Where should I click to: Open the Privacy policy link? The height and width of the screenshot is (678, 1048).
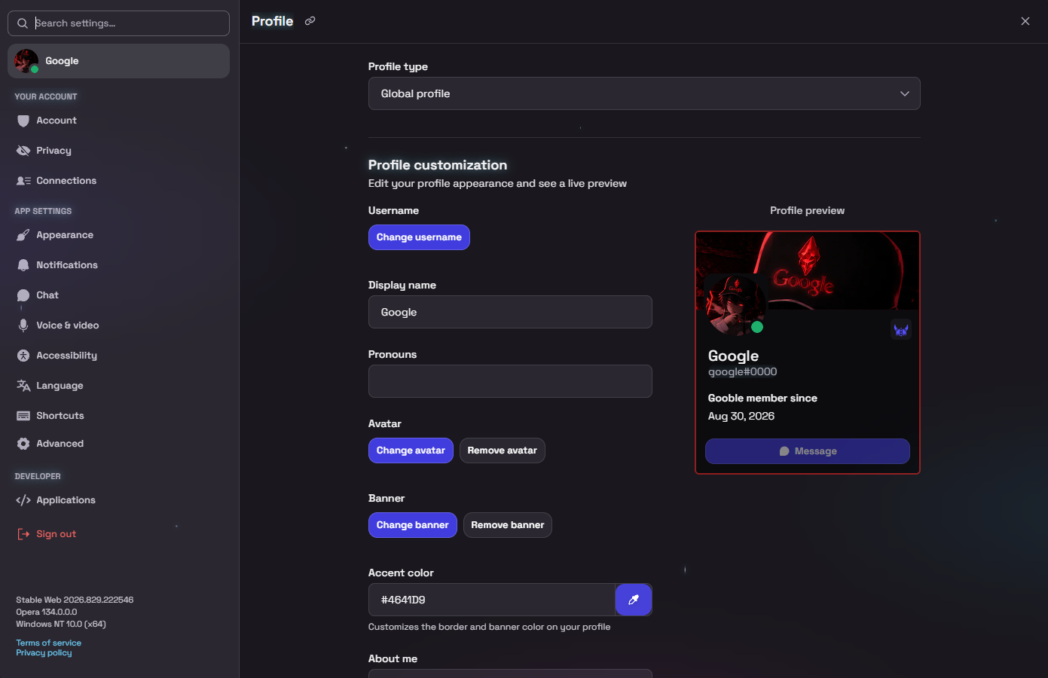pos(44,652)
